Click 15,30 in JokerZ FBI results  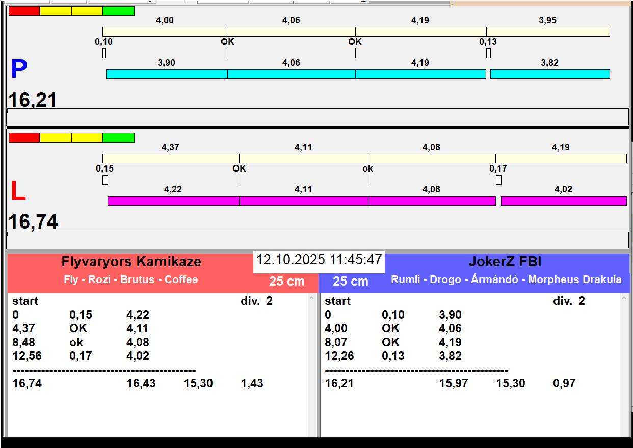[511, 383]
